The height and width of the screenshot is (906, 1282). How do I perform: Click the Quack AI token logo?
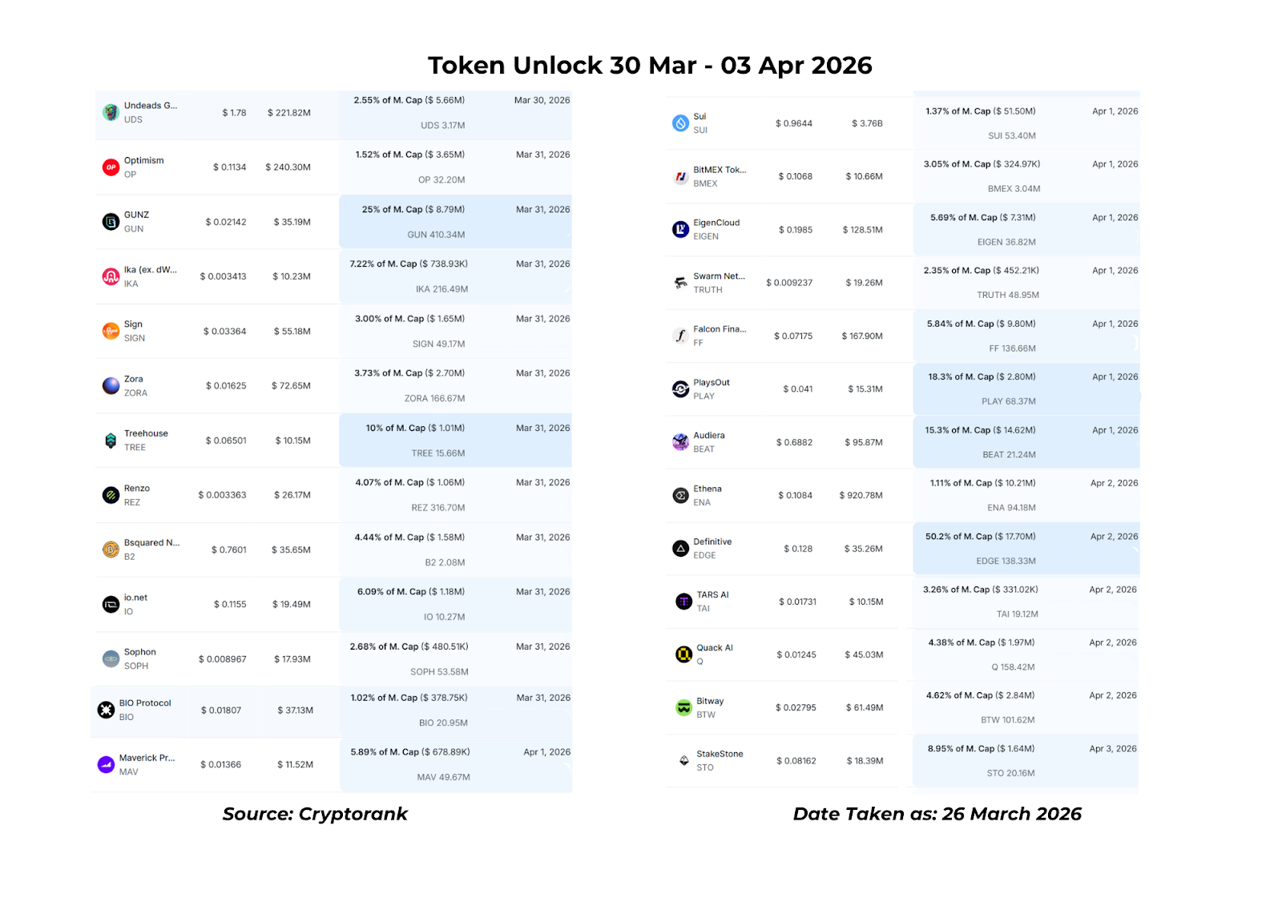683,654
